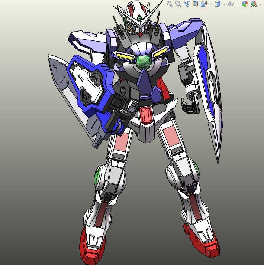Image resolution: width=264 pixels, height=265 pixels.
Task: Expand the Display Style dropdown arrow
Action: point(224,4)
